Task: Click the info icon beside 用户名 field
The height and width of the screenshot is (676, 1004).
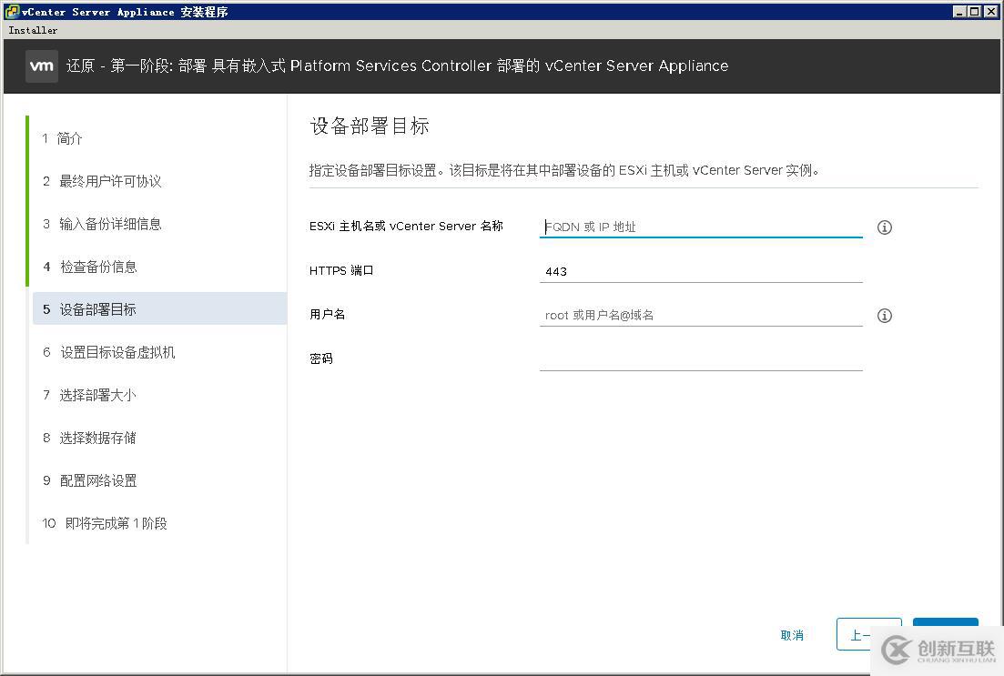Action: [884, 316]
